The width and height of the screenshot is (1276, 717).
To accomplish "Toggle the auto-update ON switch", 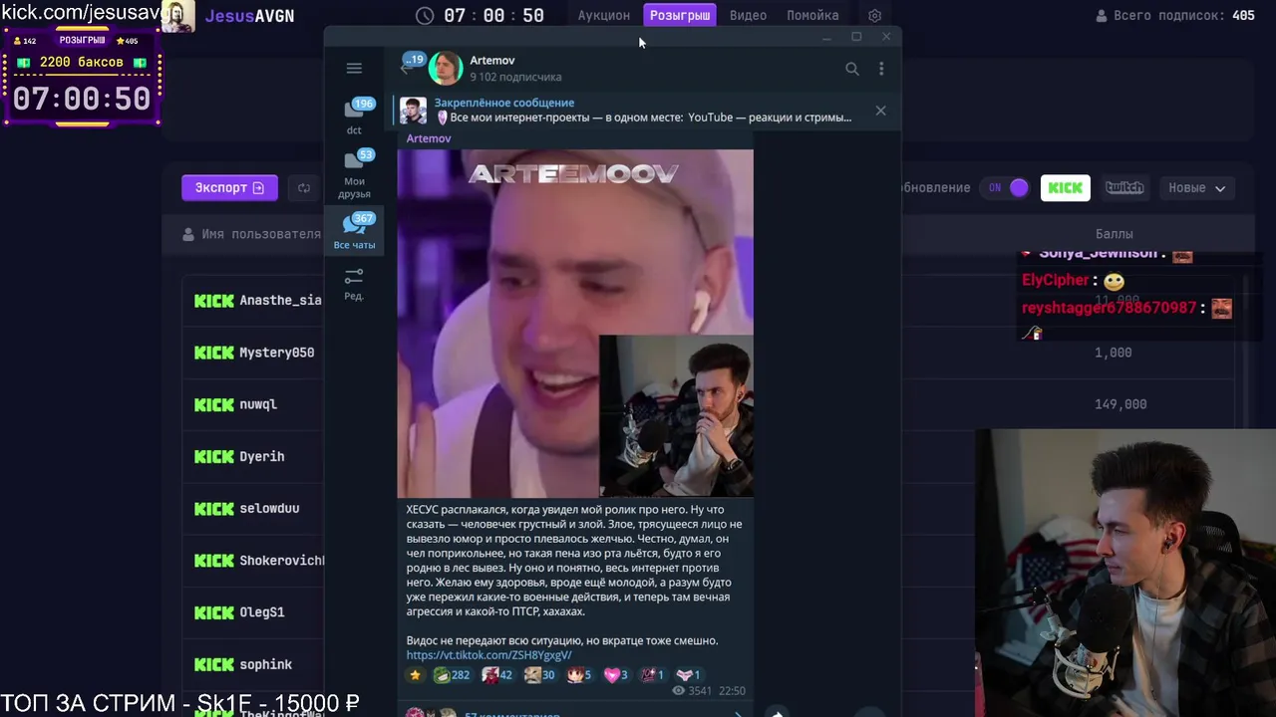I will (x=1005, y=187).
